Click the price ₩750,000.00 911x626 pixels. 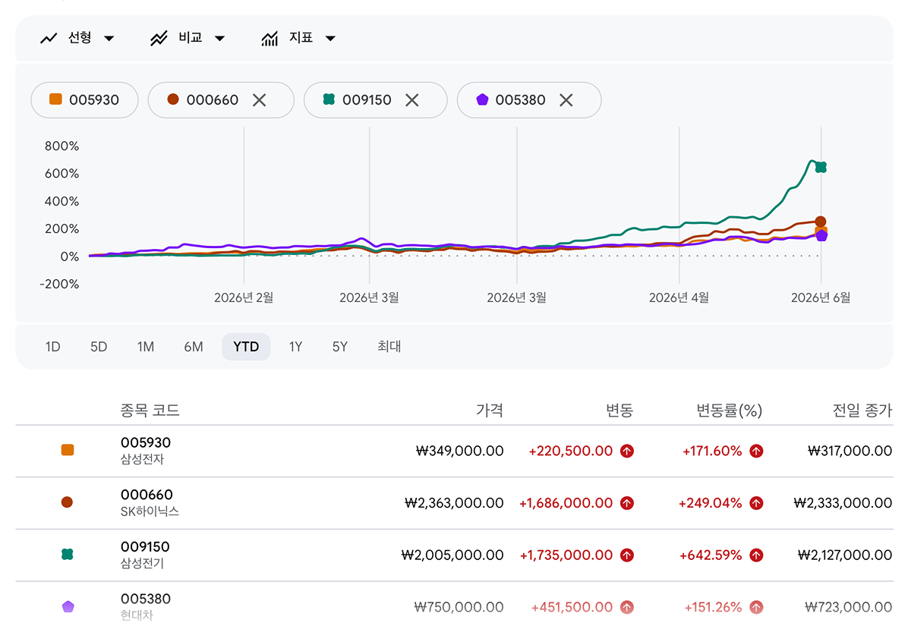pos(459,607)
